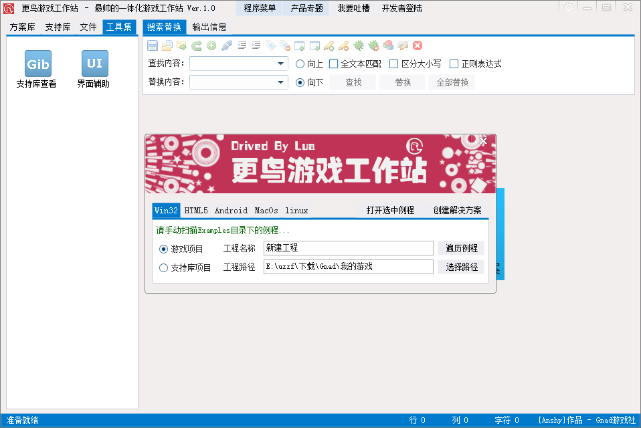Select the 向下 search direction
This screenshot has height=428, width=641.
click(x=309, y=82)
